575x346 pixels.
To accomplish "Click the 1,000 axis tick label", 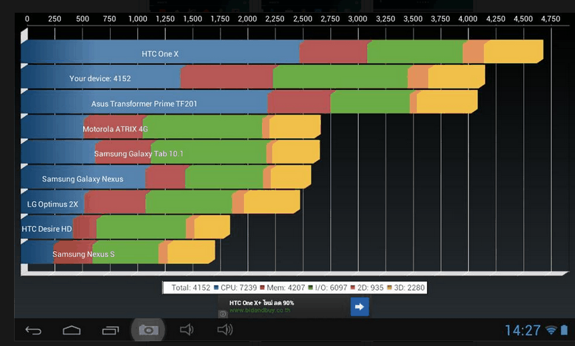I will pyautogui.click(x=137, y=19).
